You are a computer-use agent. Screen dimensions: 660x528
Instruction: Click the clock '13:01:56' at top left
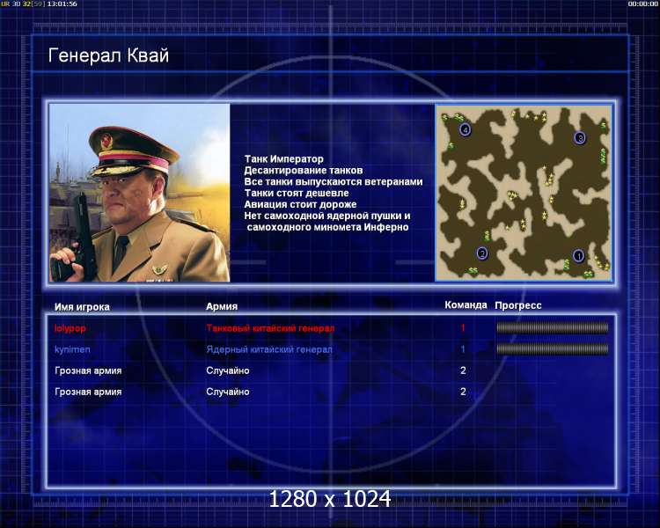coord(62,4)
